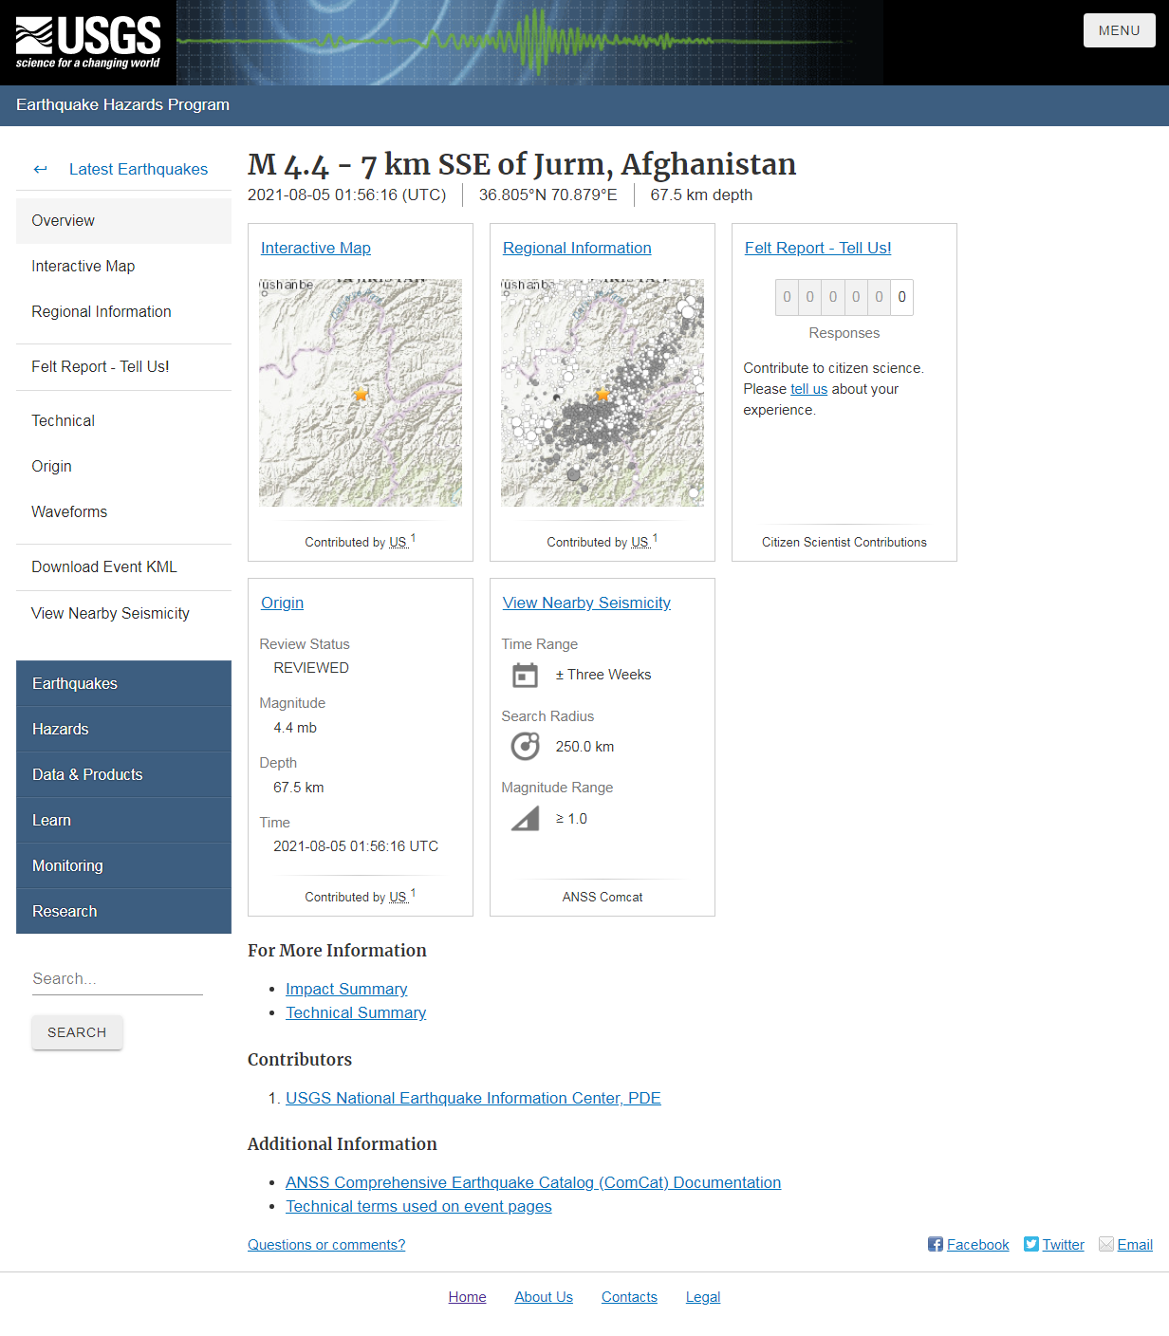1169x1336 pixels.
Task: Open Regional Information card title link
Action: (577, 248)
